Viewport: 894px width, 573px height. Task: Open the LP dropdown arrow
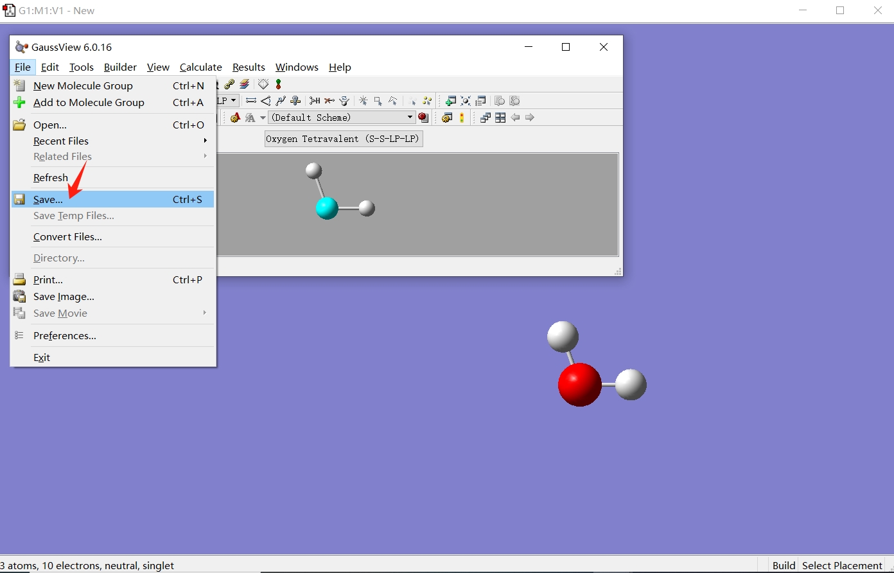pos(233,101)
